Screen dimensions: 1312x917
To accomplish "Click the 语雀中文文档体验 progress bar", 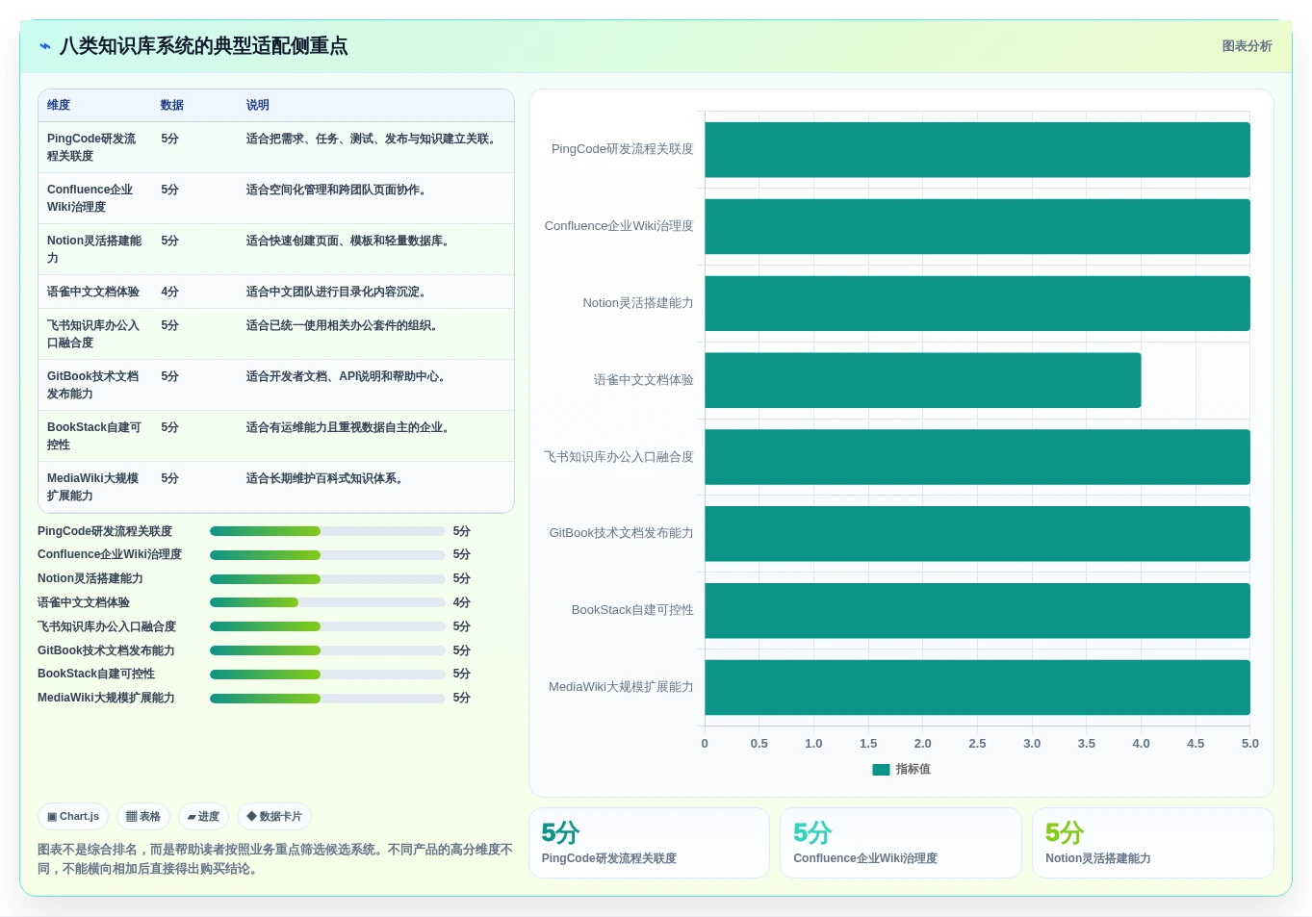I will pos(327,602).
